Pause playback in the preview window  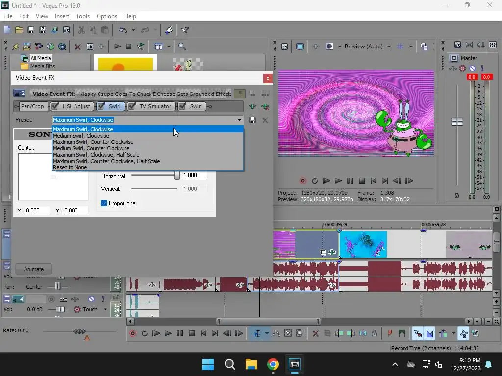(x=350, y=181)
